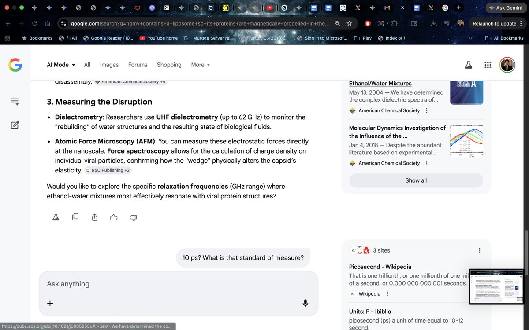This screenshot has height=330, width=529.
Task: Open Molecular Dynamics Investigation result link
Action: 398,132
